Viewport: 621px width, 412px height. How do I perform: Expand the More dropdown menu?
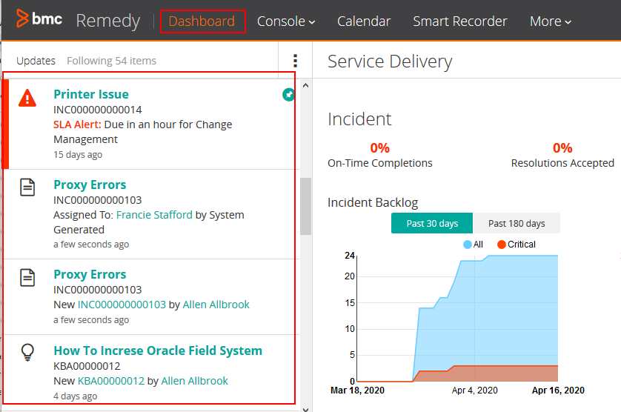pos(551,21)
